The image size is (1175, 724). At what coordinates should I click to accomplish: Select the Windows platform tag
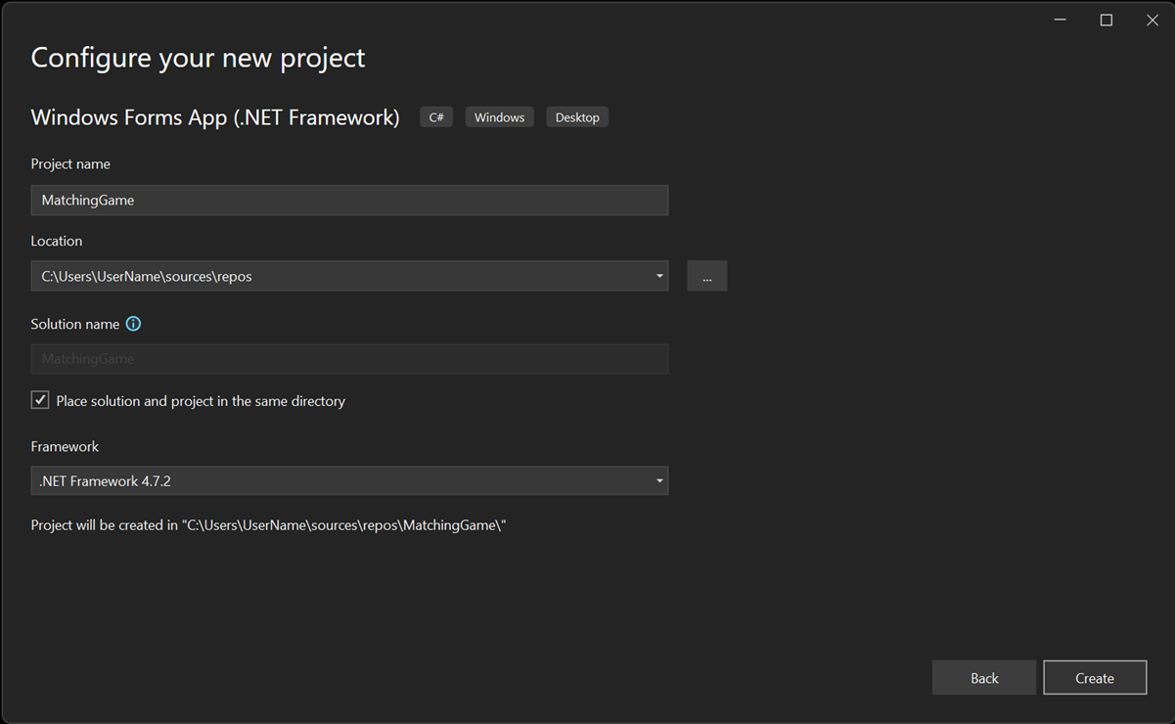click(x=499, y=116)
